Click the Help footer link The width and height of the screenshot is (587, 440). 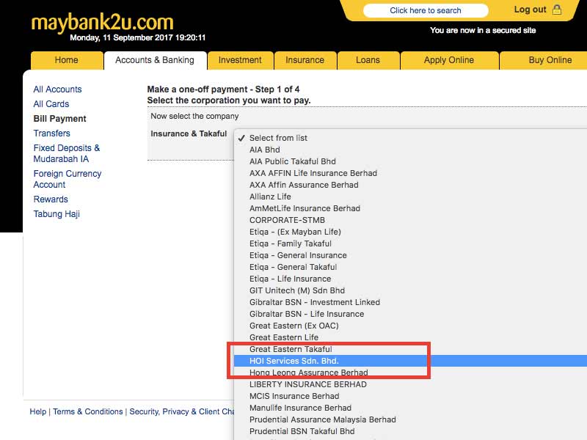click(38, 411)
